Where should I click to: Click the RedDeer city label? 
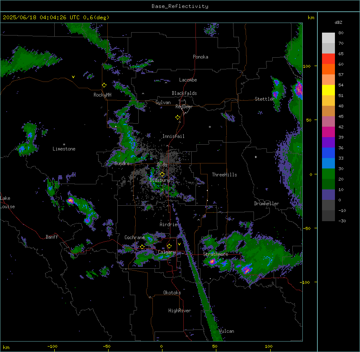(184, 107)
